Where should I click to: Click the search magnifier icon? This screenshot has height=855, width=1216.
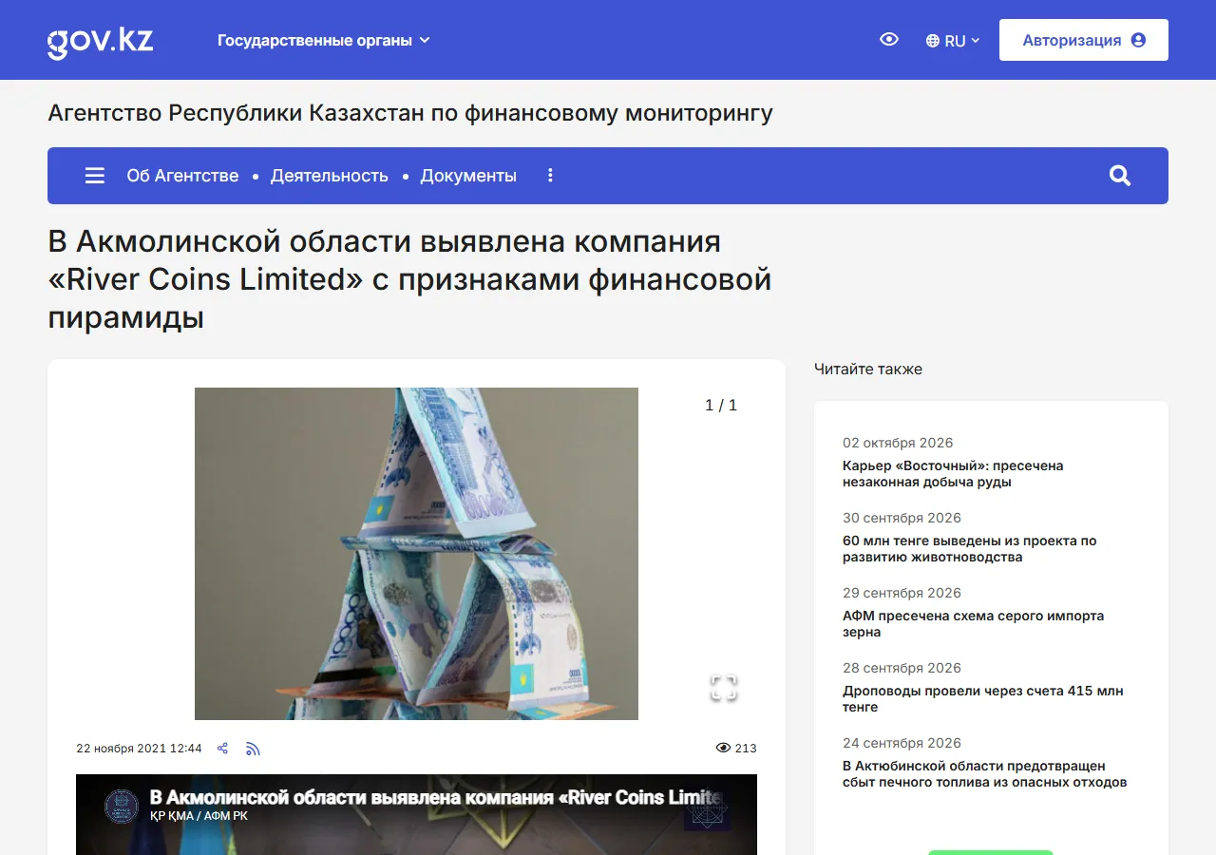point(1120,176)
